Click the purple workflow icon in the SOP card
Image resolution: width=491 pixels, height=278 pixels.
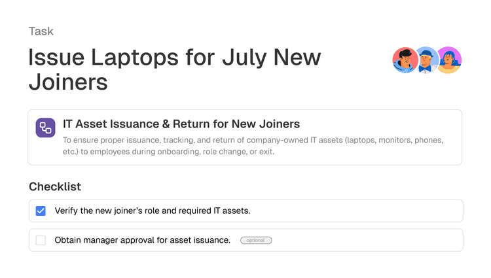[x=45, y=128]
